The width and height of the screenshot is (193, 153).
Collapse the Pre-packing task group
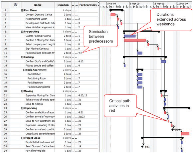[x=22, y=32]
